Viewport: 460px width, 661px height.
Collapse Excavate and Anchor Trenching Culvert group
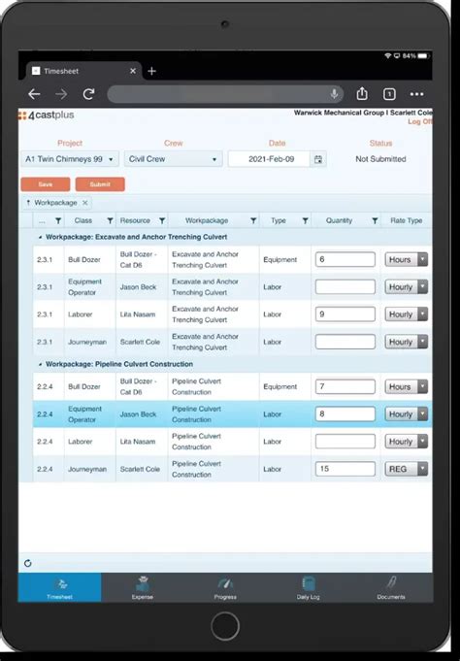[x=40, y=238]
